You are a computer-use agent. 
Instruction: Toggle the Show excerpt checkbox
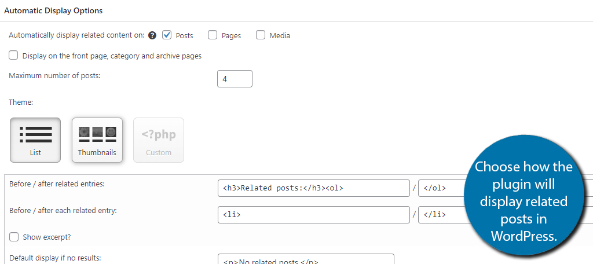[x=14, y=237]
